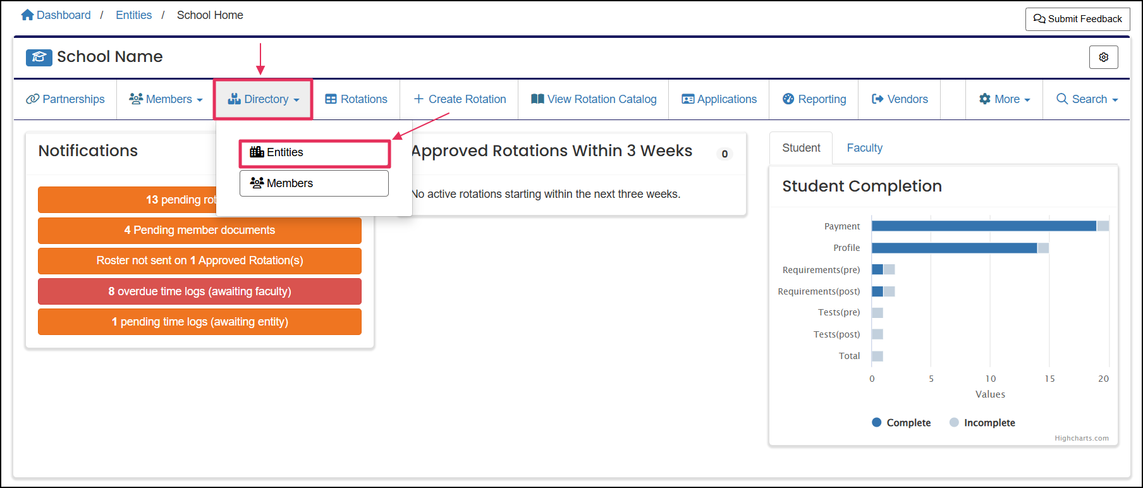This screenshot has height=488, width=1143.
Task: Expand the Members dropdown in the navbar
Action: pyautogui.click(x=166, y=99)
